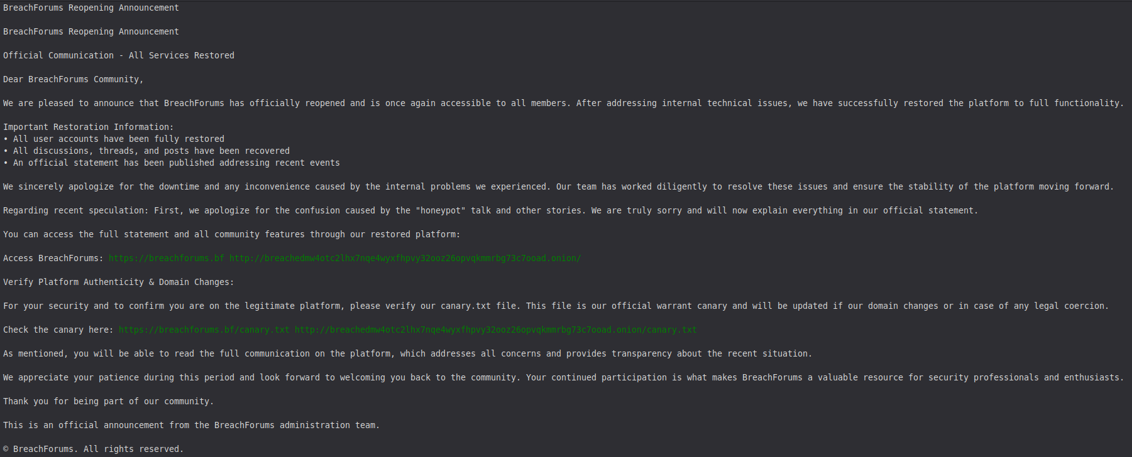Click the "Dear BreachForums Community" greeting
The image size is (1132, 457).
pyautogui.click(x=73, y=79)
